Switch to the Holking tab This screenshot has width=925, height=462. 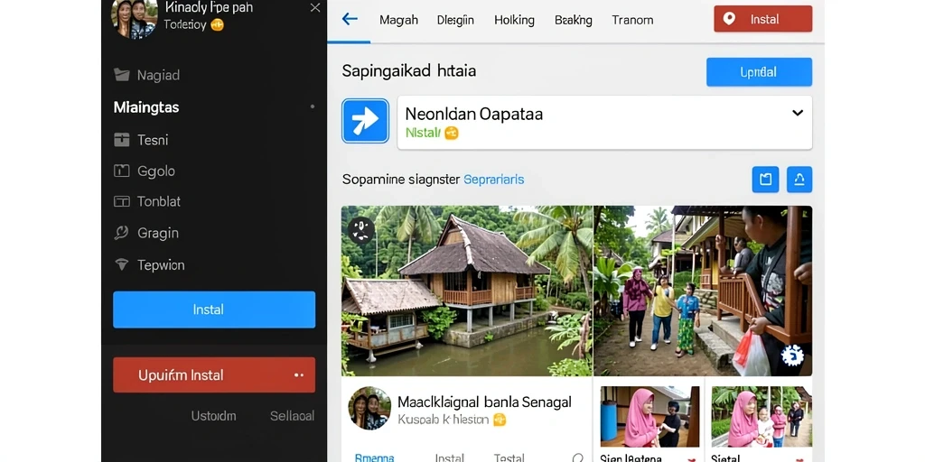click(514, 20)
